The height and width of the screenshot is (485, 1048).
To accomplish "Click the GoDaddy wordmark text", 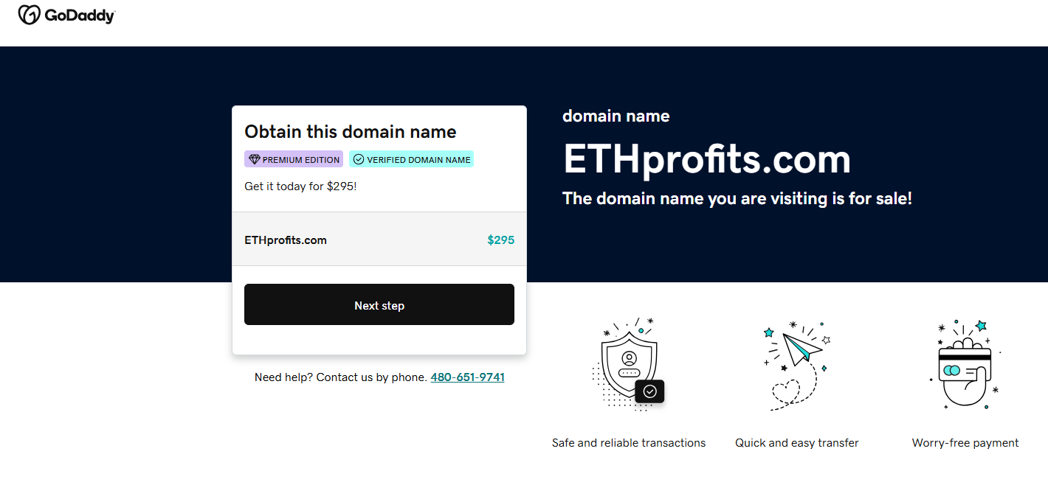I will pyautogui.click(x=80, y=15).
